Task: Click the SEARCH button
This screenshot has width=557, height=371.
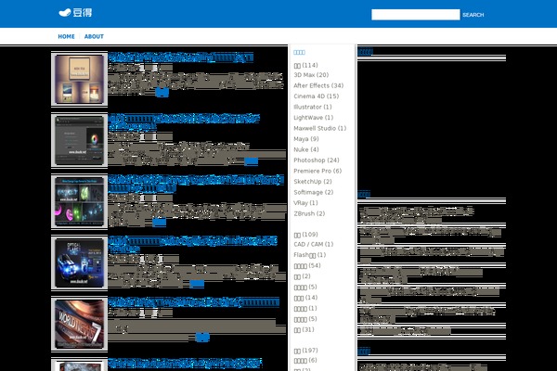Action: click(473, 15)
